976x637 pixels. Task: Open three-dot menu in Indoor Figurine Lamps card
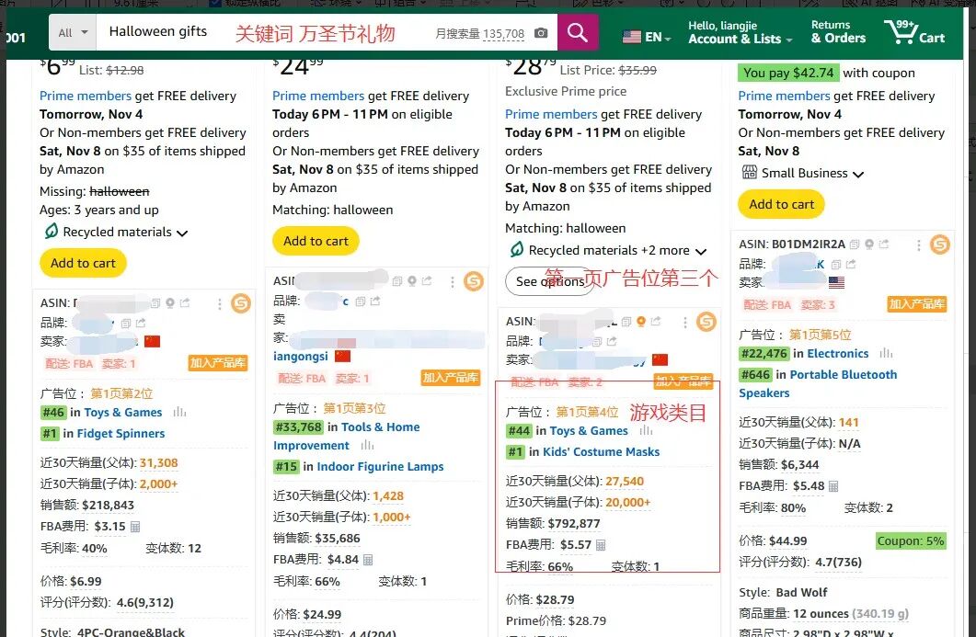[453, 282]
